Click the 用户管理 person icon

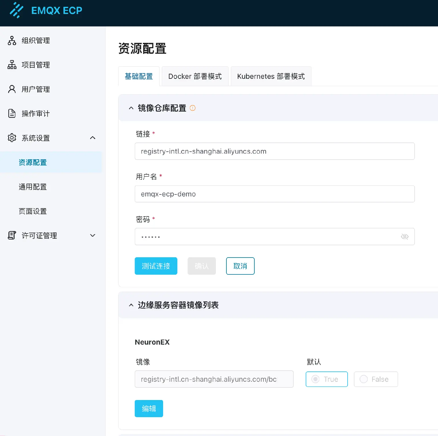[12, 89]
